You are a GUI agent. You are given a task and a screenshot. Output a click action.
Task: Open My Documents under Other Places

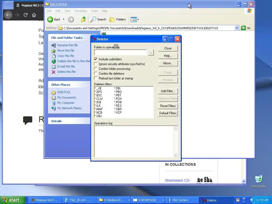tap(67, 97)
